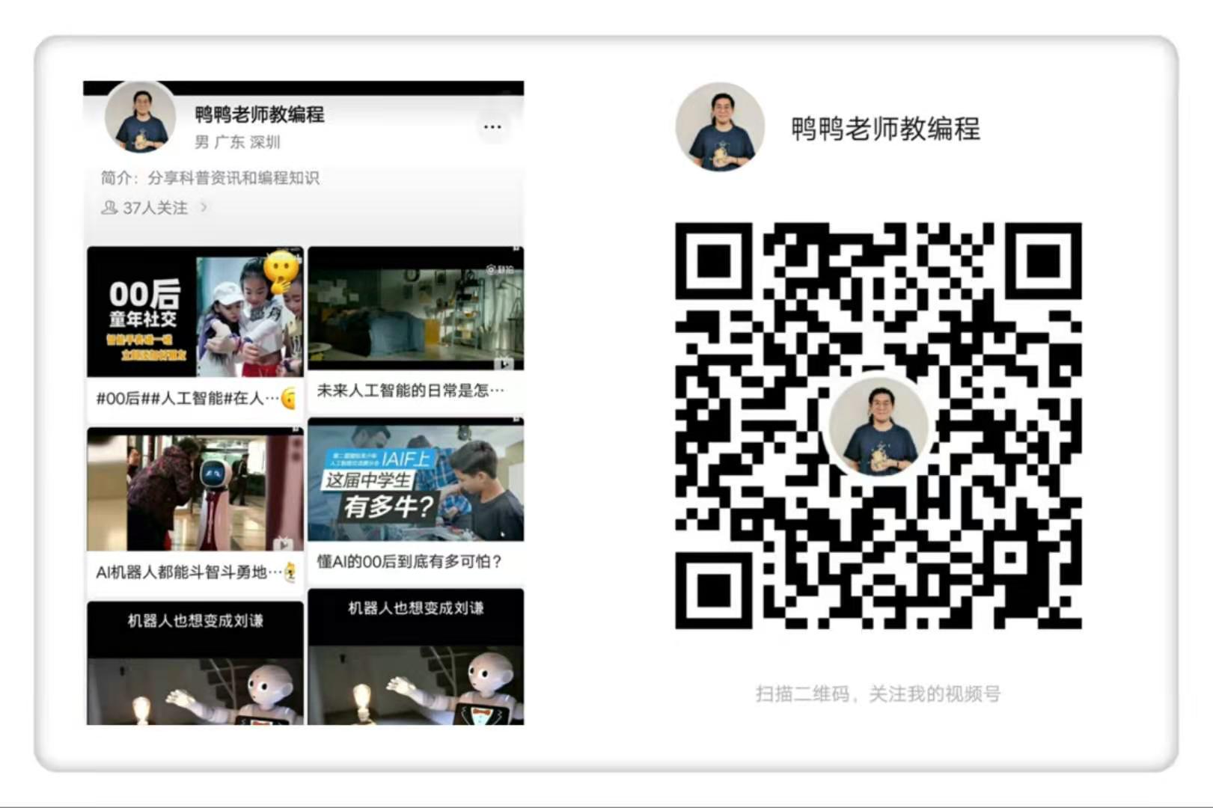Click the avatar in the QR code center

[x=879, y=426]
